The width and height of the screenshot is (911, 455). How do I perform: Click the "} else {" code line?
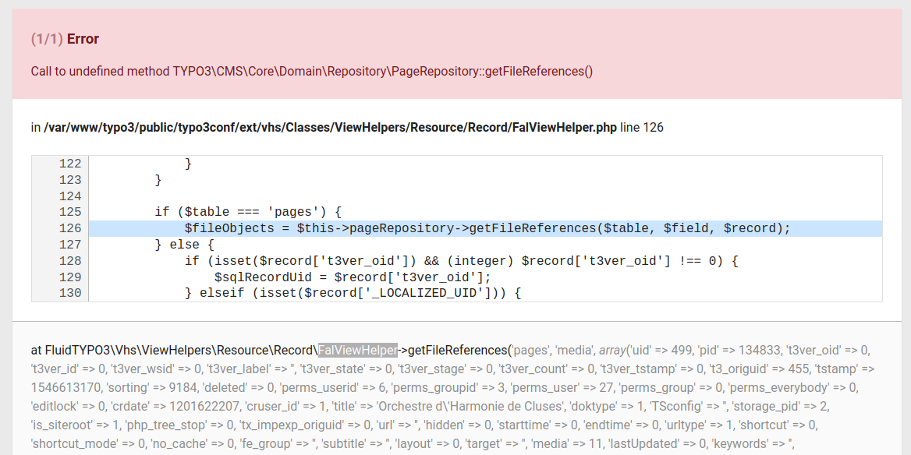[x=184, y=245]
